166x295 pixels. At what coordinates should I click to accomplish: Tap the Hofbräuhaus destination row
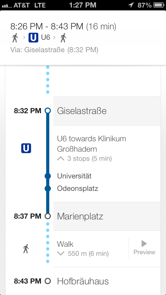83,281
